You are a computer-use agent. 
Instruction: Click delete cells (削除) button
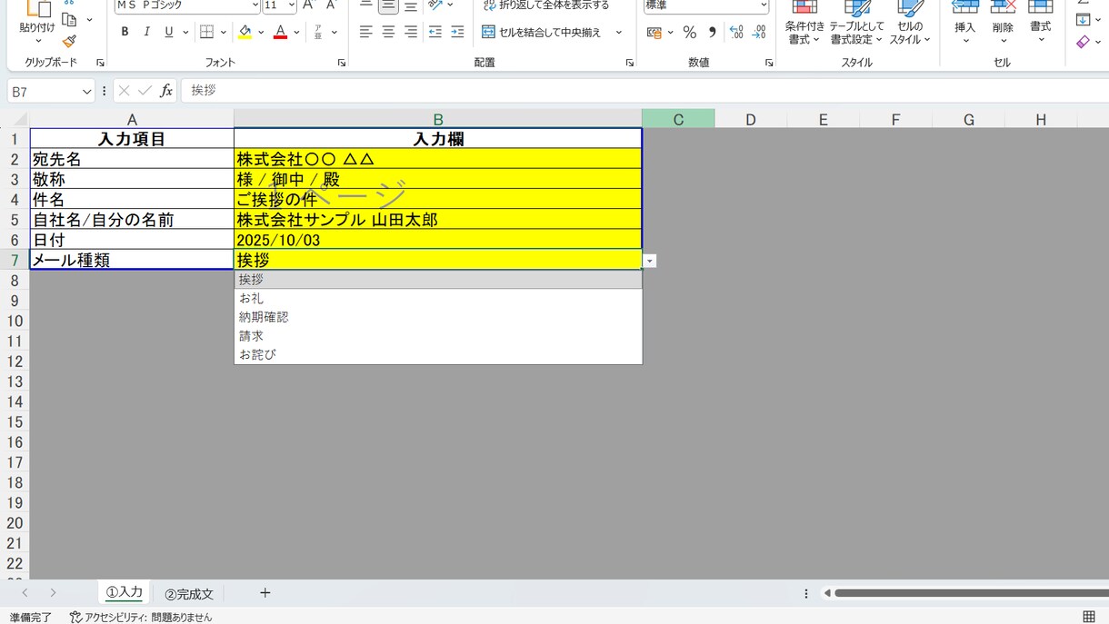pyautogui.click(x=1003, y=24)
